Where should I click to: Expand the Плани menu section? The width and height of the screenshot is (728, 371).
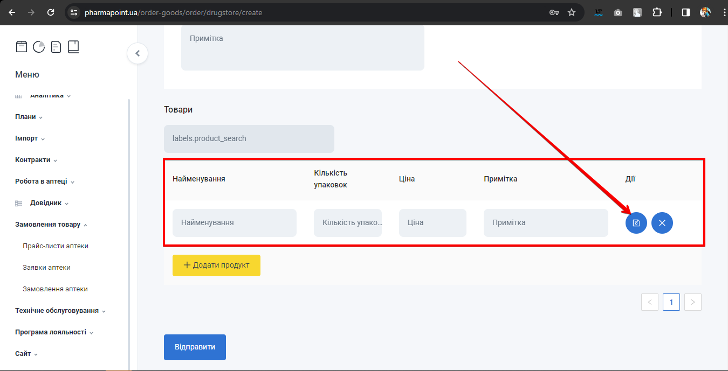29,117
